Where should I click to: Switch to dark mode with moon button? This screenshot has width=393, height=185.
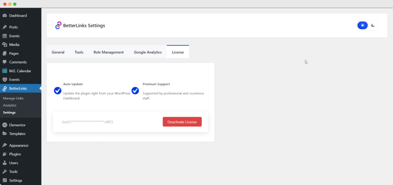click(x=373, y=26)
